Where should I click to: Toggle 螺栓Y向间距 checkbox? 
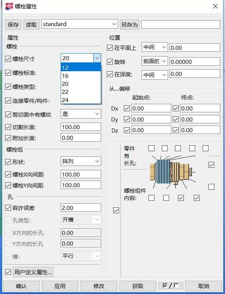click(8, 185)
